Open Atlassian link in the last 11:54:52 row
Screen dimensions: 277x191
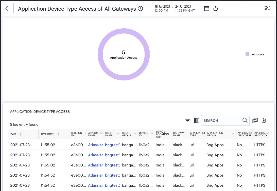click(x=95, y=185)
